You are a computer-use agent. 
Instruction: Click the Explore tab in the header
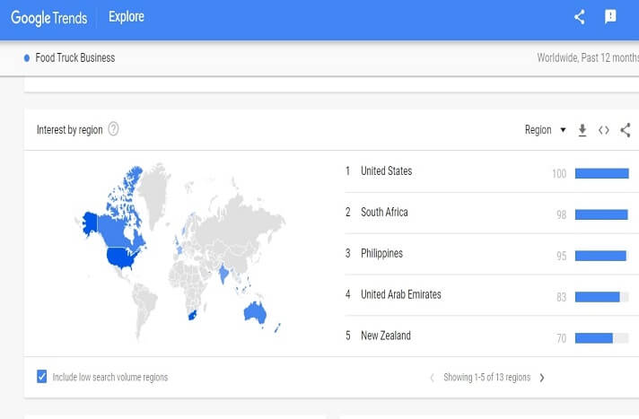coord(126,17)
